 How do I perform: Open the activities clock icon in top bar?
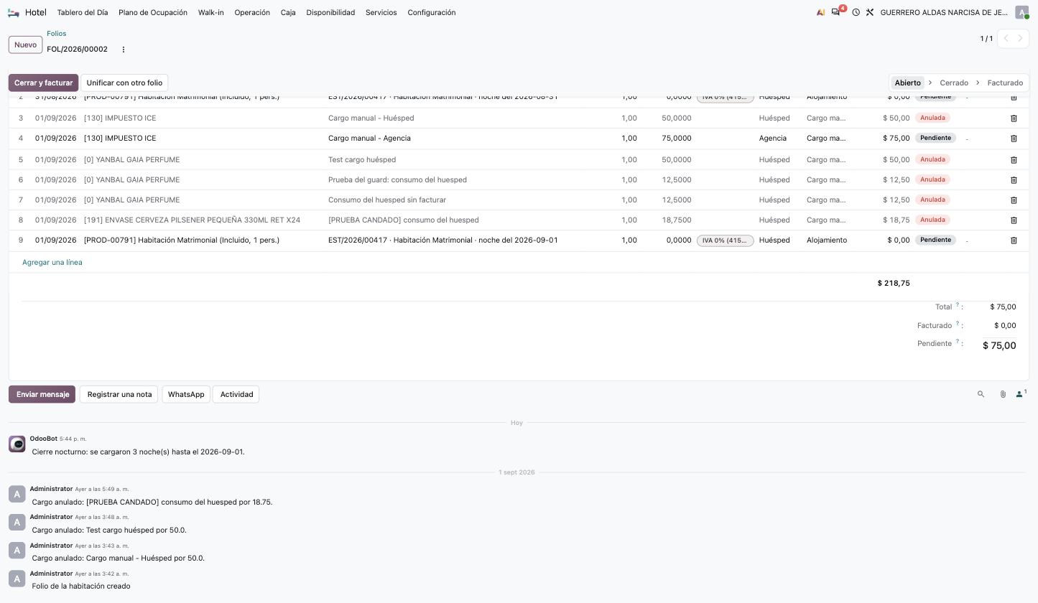click(x=856, y=12)
